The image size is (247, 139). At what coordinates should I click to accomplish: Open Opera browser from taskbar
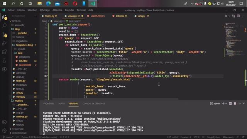[x=75, y=3]
